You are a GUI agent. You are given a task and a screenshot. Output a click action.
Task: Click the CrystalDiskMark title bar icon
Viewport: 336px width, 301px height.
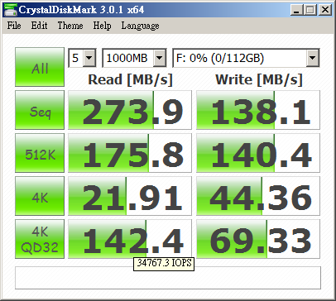pos(10,10)
